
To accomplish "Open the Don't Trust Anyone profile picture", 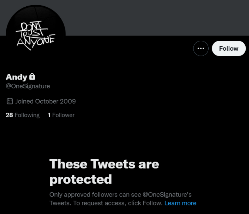I will click(x=36, y=35).
